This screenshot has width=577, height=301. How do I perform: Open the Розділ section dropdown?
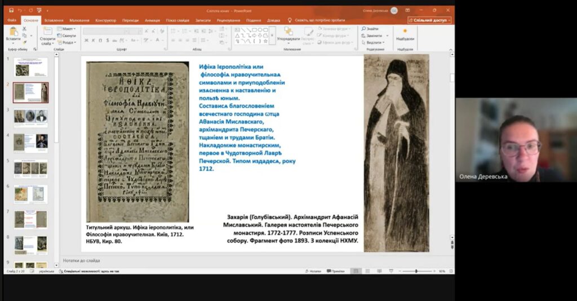(x=66, y=42)
